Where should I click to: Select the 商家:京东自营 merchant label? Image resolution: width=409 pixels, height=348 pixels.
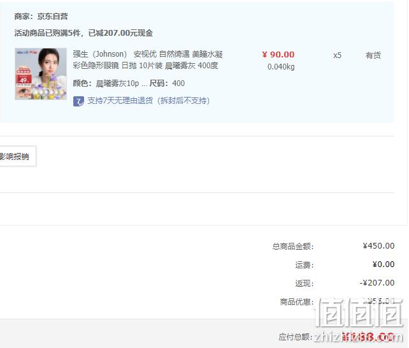[x=41, y=17]
